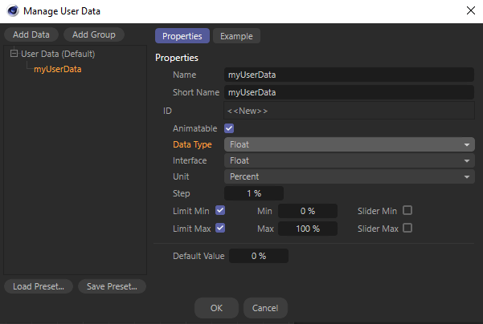Confirm with the OK button

[x=216, y=308]
